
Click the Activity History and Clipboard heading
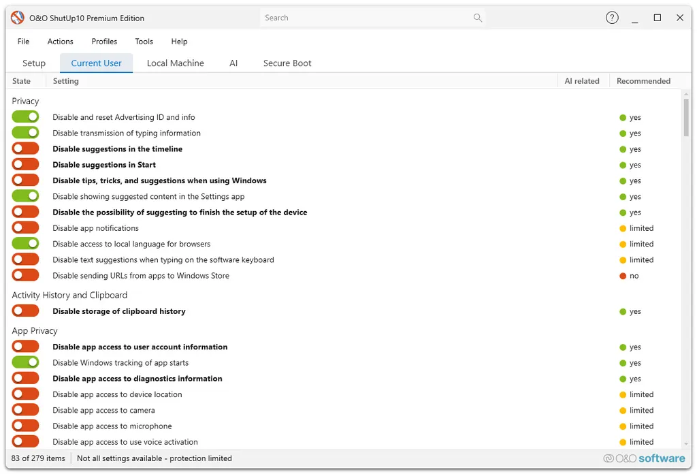(x=69, y=295)
